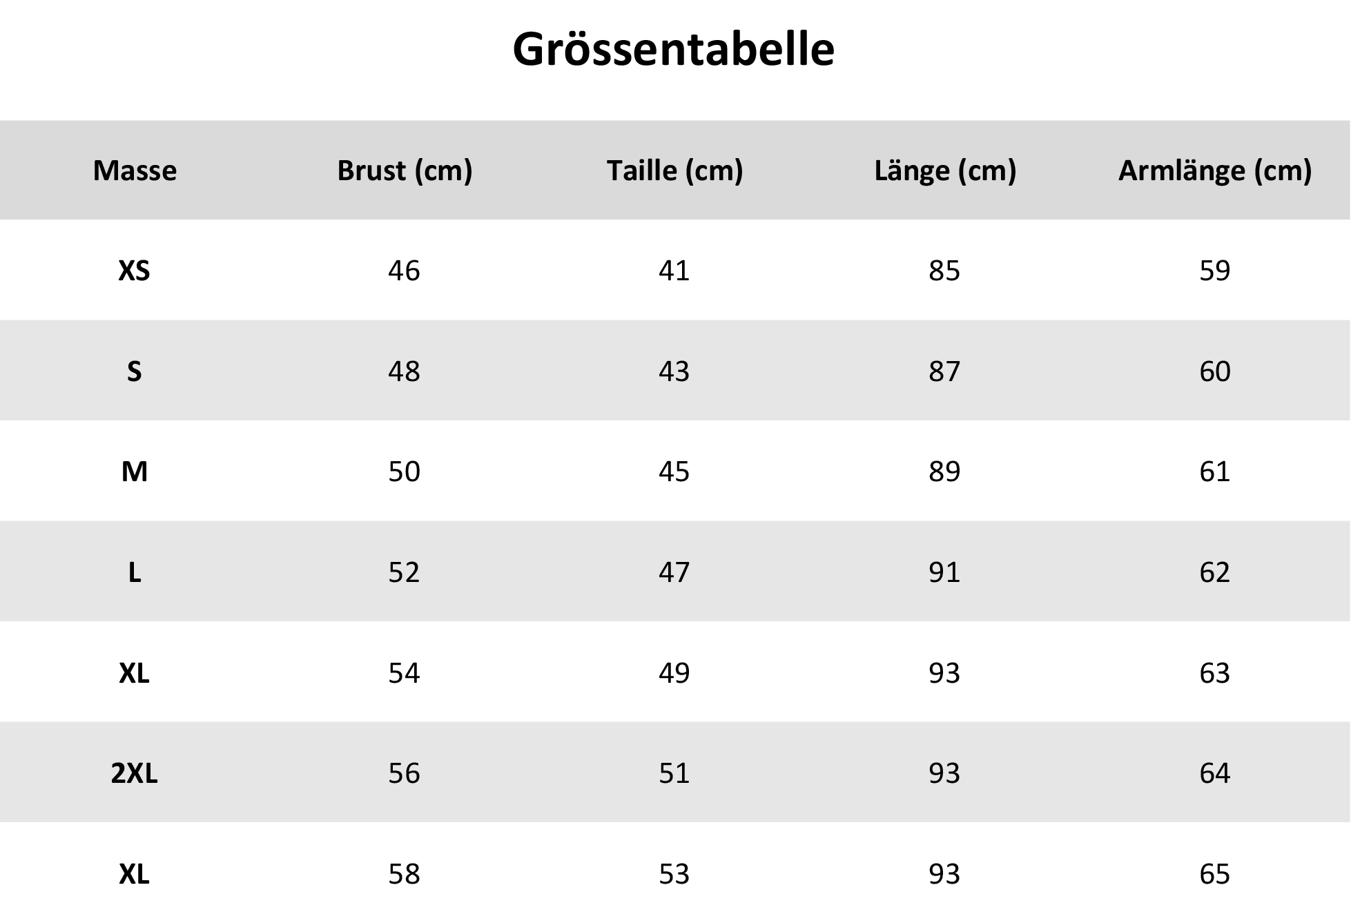Click Armlänge value 65 in bottom row
This screenshot has height=923, width=1351.
[x=1214, y=874]
